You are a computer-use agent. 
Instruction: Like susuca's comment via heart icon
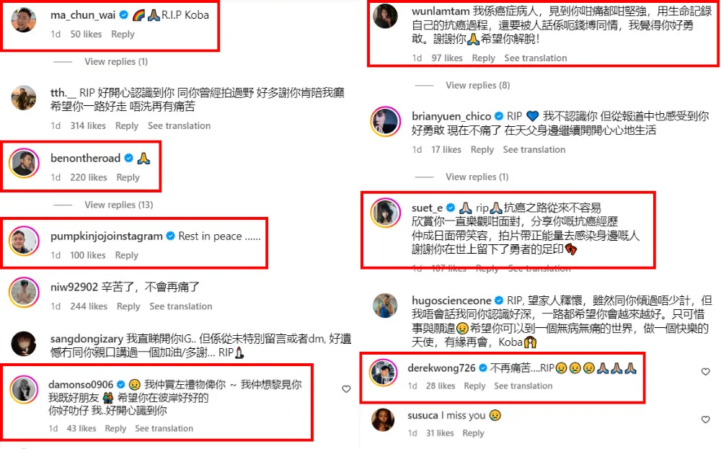(705, 419)
